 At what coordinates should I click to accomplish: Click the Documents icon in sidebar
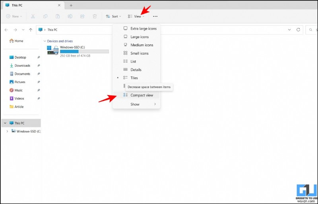(12, 74)
